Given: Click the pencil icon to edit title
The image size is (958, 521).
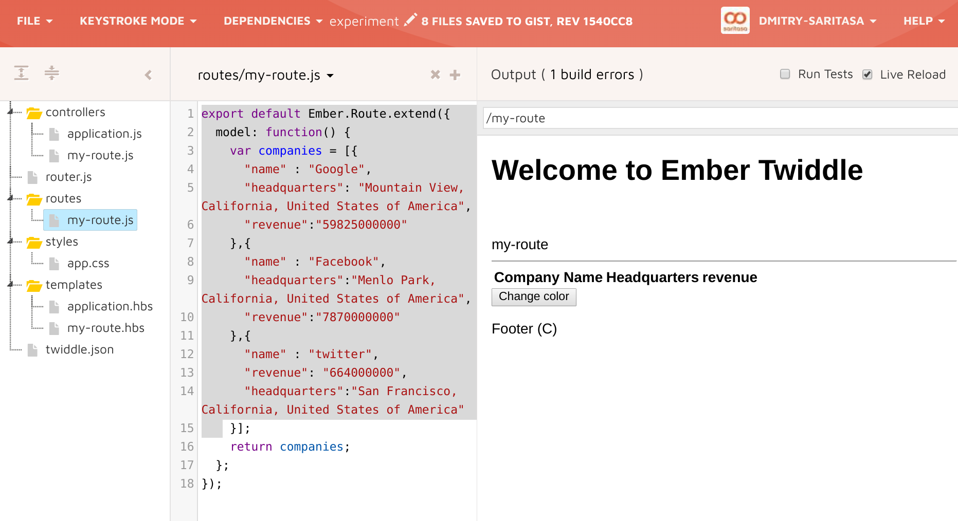Looking at the screenshot, I should point(410,20).
